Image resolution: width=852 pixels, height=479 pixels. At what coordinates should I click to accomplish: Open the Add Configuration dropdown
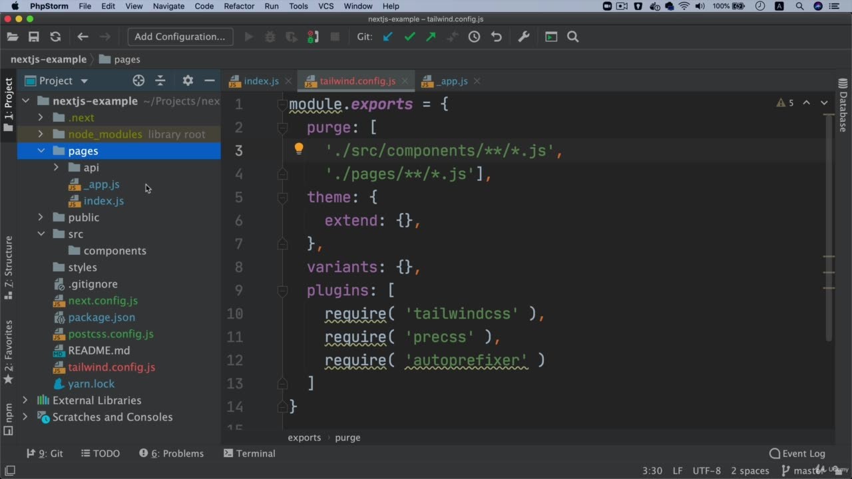[x=180, y=37]
